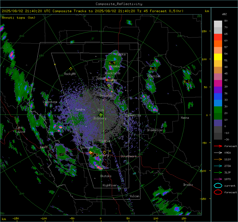Click the Airdrie city label
The height and width of the screenshot is (222, 238).
(104, 141)
